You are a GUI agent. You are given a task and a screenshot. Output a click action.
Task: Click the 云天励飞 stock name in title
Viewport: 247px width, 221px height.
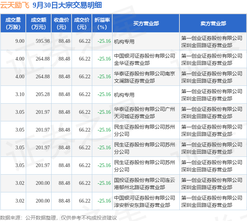(15, 5)
